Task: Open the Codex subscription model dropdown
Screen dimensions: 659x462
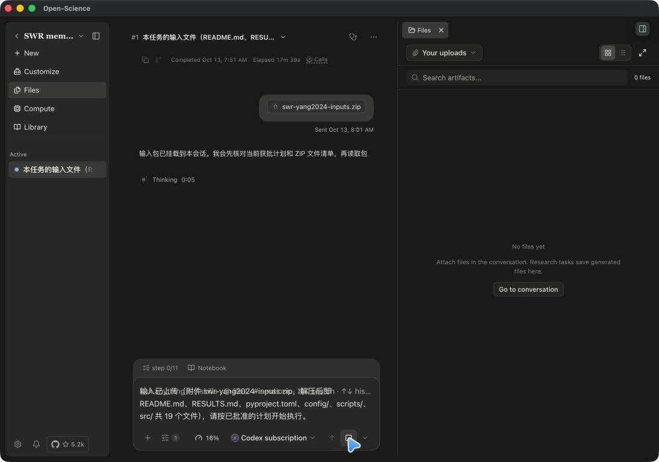Action: 273,438
